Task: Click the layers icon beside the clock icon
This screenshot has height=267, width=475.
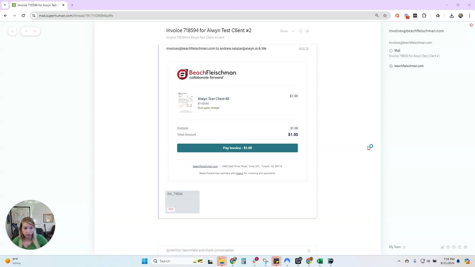Action: [307, 31]
